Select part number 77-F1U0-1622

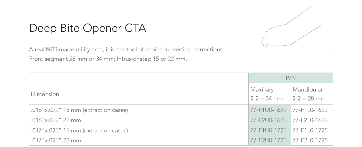point(268,110)
